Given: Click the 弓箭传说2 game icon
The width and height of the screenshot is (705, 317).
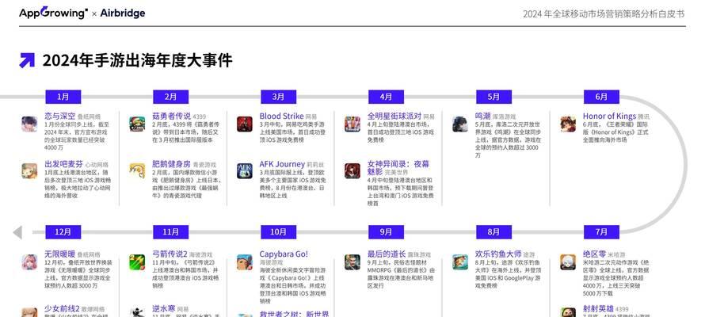Looking at the screenshot, I should point(137,262).
